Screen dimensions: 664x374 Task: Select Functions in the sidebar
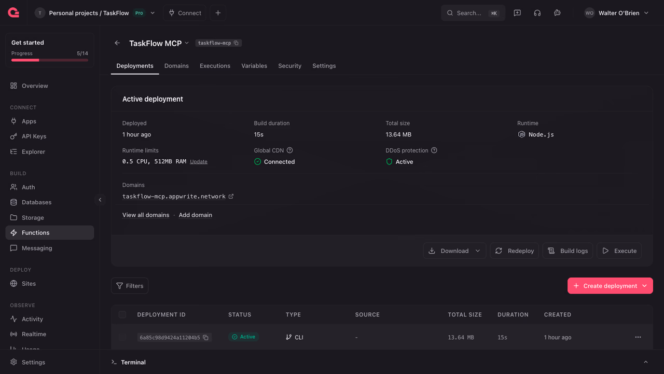point(50,233)
